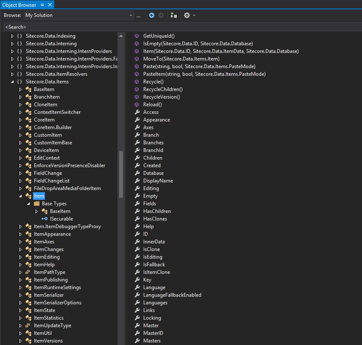Click property wrench icon beside Access

coord(137,112)
